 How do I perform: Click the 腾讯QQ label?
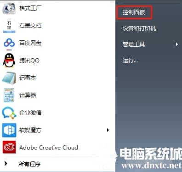click(x=29, y=61)
